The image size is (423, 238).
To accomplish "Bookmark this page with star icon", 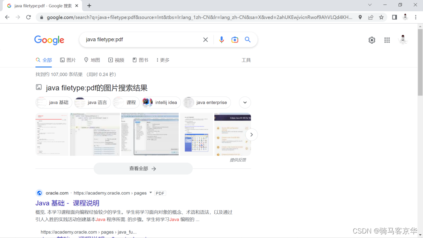I will 381,17.
